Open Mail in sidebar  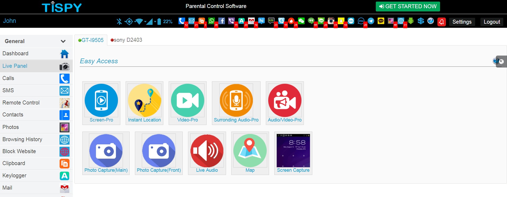coord(36,188)
